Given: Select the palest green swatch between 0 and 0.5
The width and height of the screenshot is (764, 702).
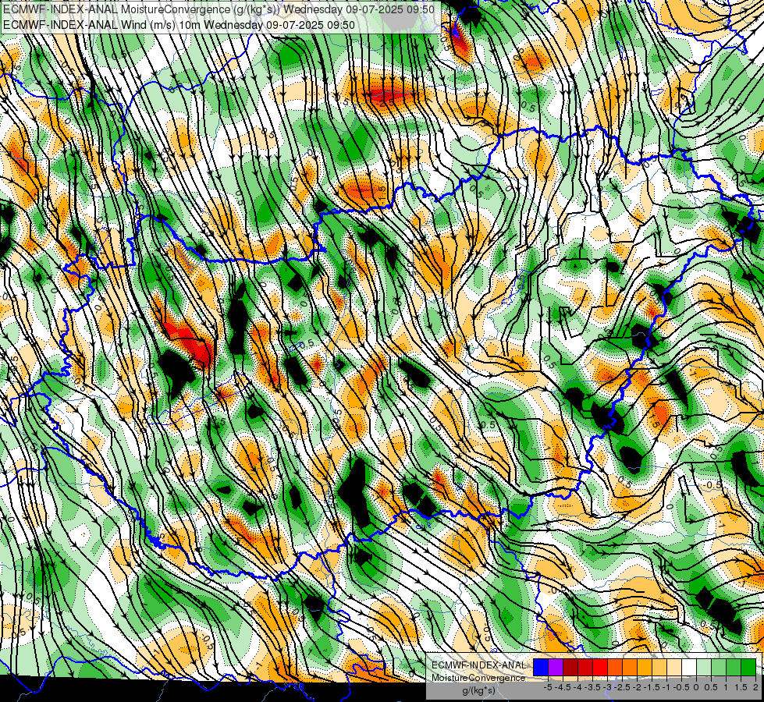Looking at the screenshot, I should [x=704, y=668].
